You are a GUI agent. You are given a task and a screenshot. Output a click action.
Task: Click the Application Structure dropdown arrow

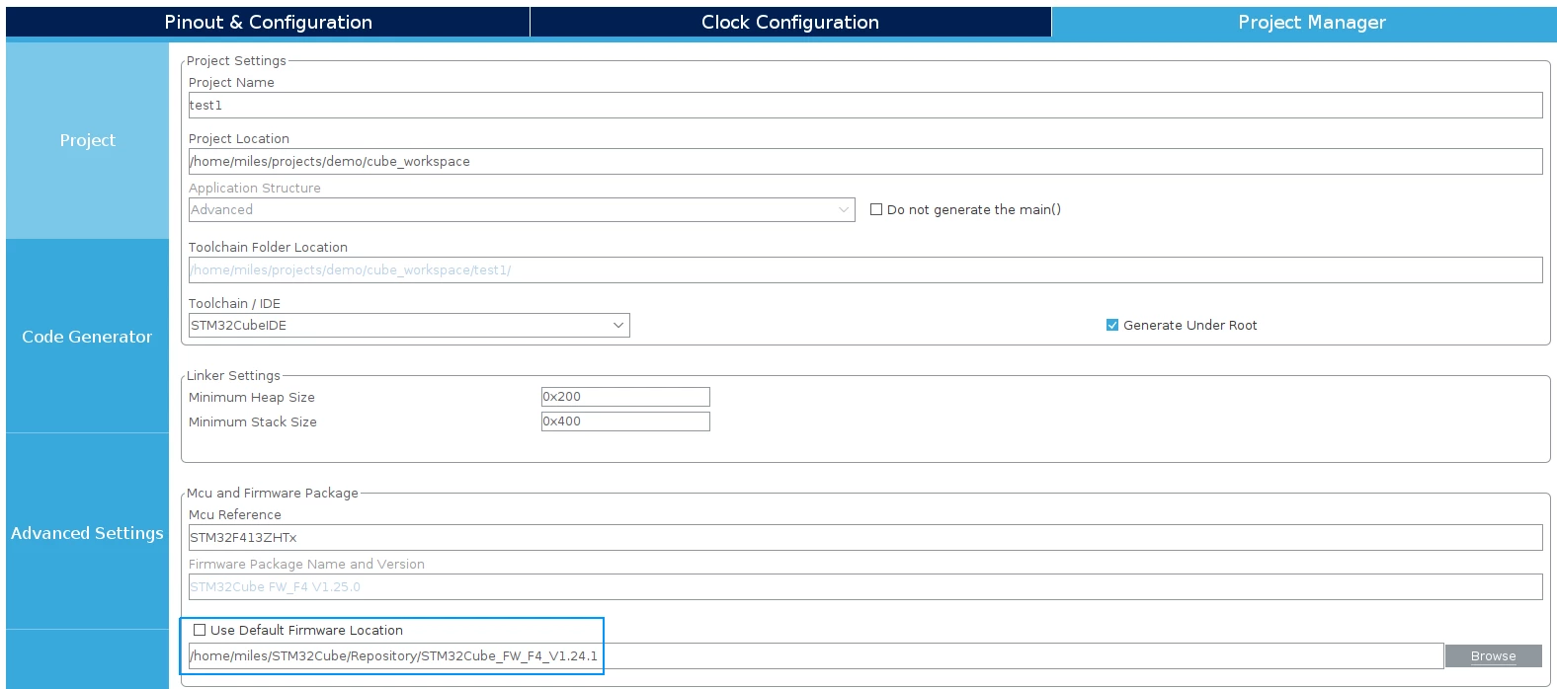click(844, 209)
